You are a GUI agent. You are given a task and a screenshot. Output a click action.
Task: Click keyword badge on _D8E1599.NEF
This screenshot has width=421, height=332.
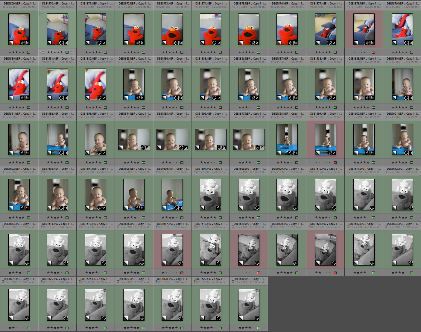tap(329, 153)
